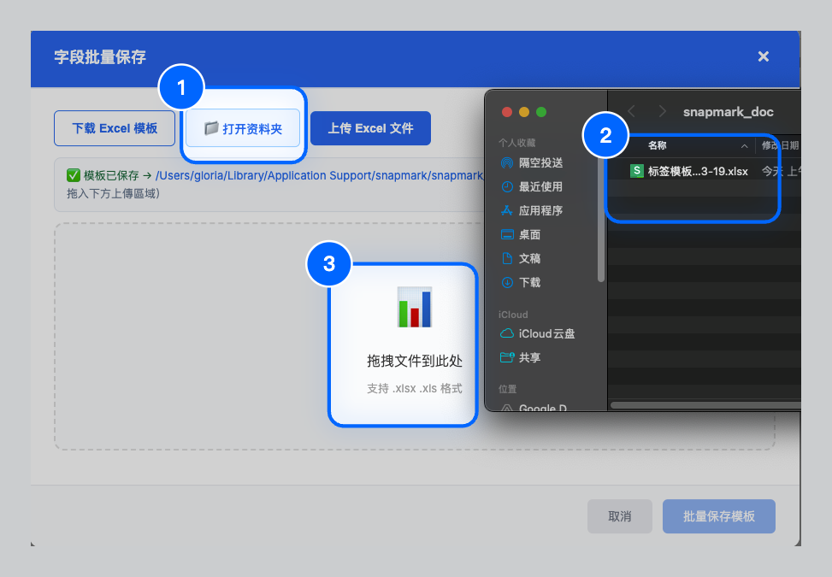This screenshot has width=832, height=577.
Task: Click the 下载 Excel 模板 button
Action: [x=114, y=127]
